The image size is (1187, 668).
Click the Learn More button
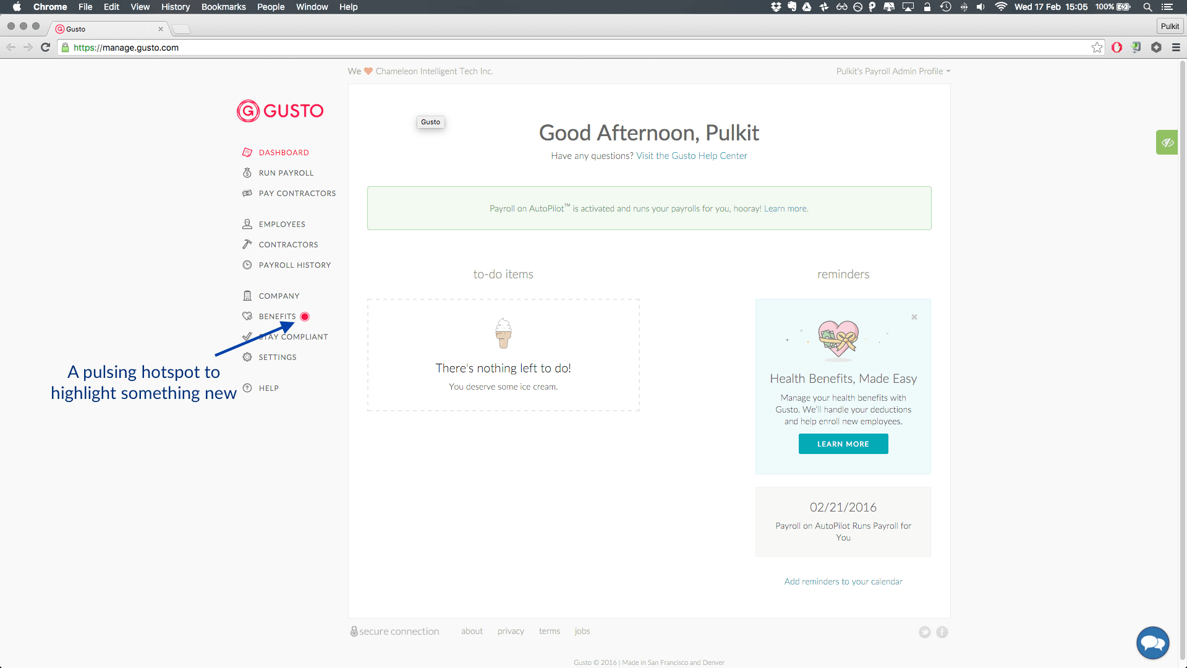tap(843, 443)
